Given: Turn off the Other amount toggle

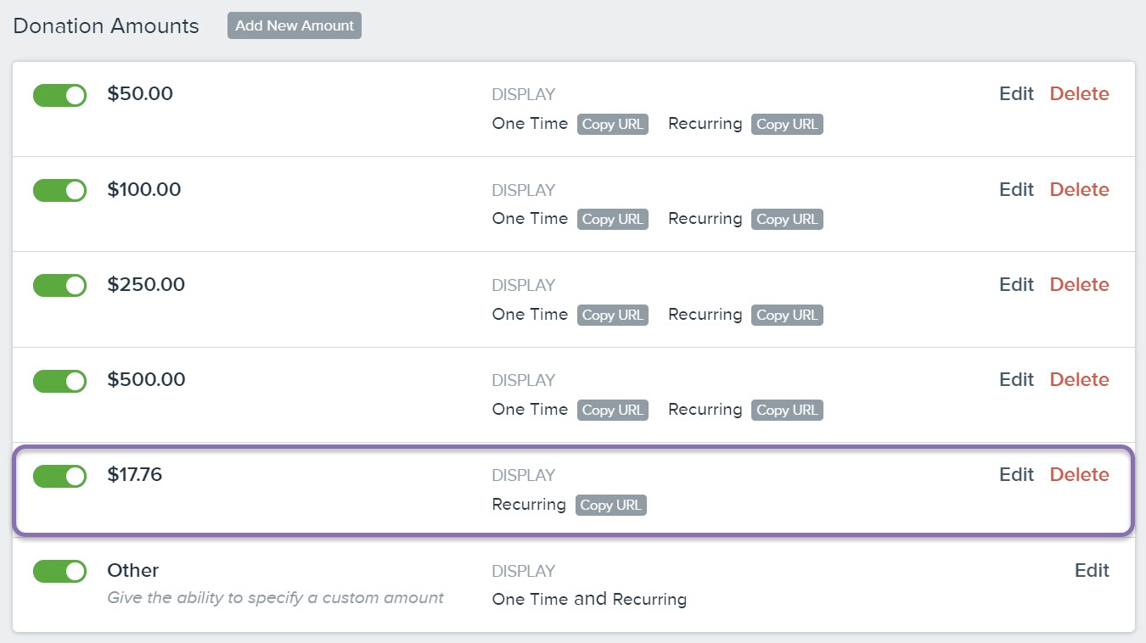Looking at the screenshot, I should coord(59,571).
